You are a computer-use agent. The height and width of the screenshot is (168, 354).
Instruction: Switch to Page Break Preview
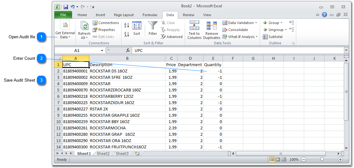pyautogui.click(x=284, y=159)
